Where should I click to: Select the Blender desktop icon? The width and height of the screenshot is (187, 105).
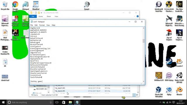(x=179, y=91)
